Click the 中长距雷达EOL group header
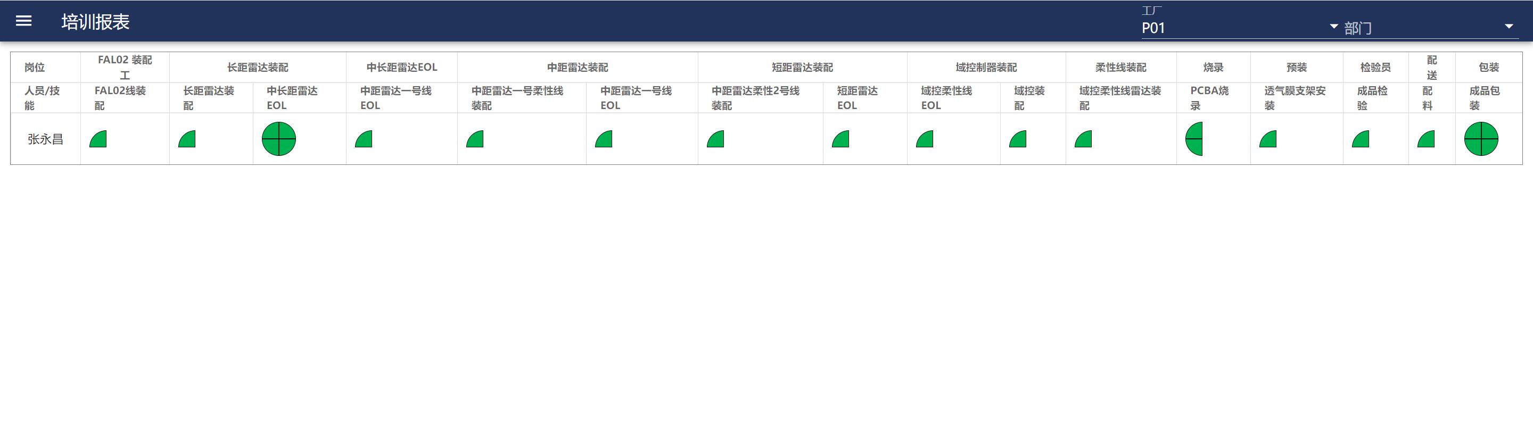 pos(402,67)
